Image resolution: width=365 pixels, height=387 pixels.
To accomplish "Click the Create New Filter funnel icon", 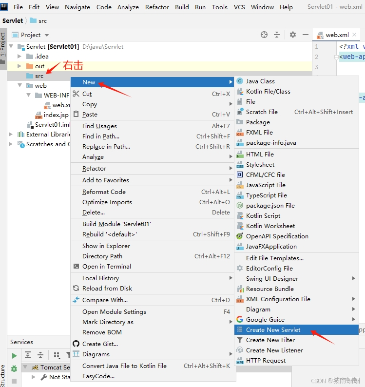I will coord(240,340).
